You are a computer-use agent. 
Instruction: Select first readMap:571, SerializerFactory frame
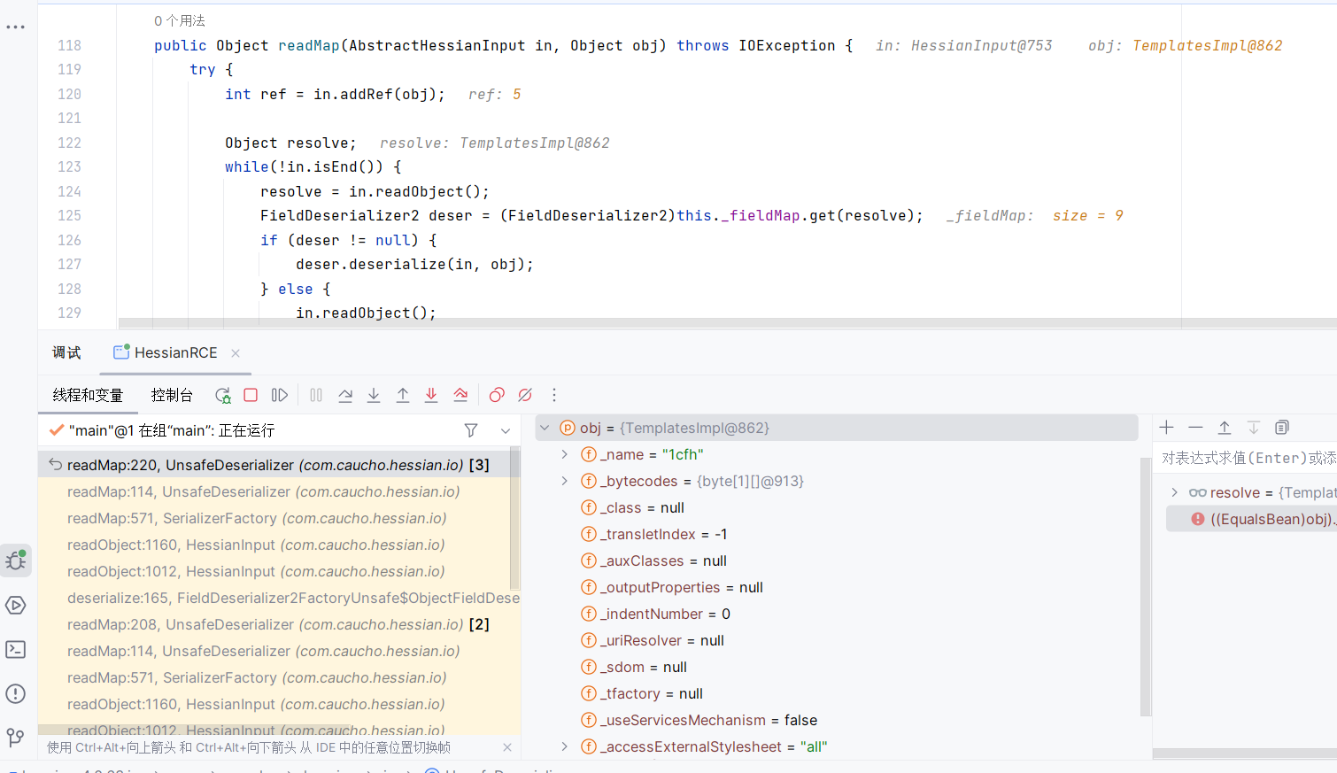(274, 518)
